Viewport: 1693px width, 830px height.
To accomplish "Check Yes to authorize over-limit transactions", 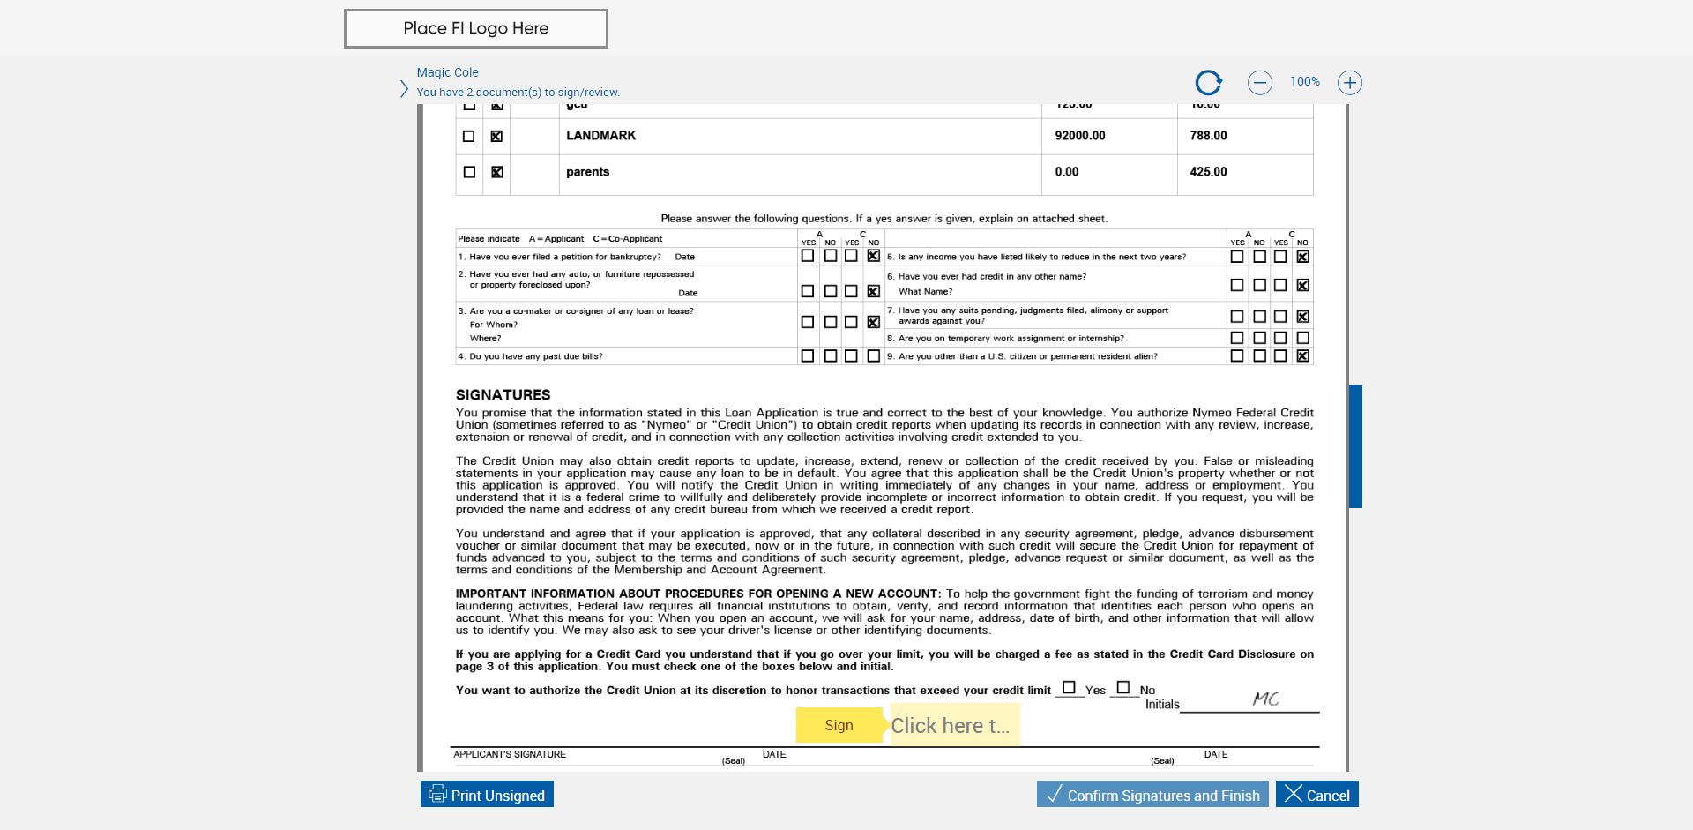I will [x=1069, y=687].
